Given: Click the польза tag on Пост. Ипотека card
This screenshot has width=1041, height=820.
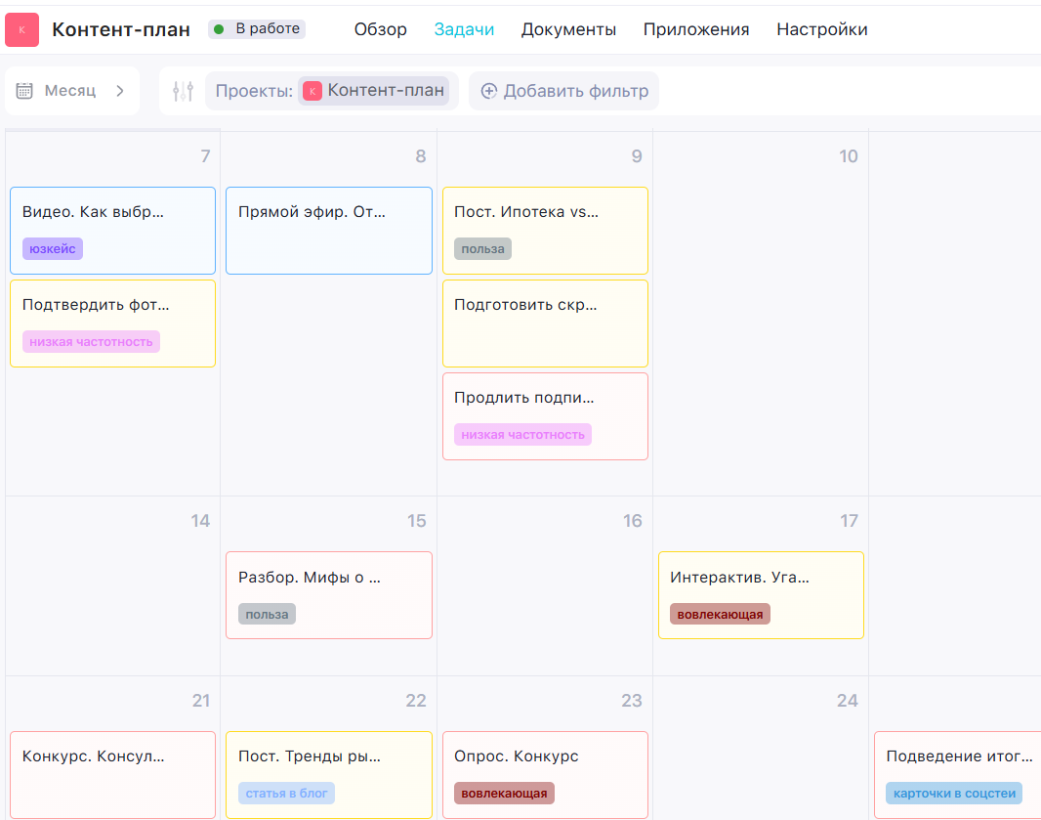Looking at the screenshot, I should point(482,249).
